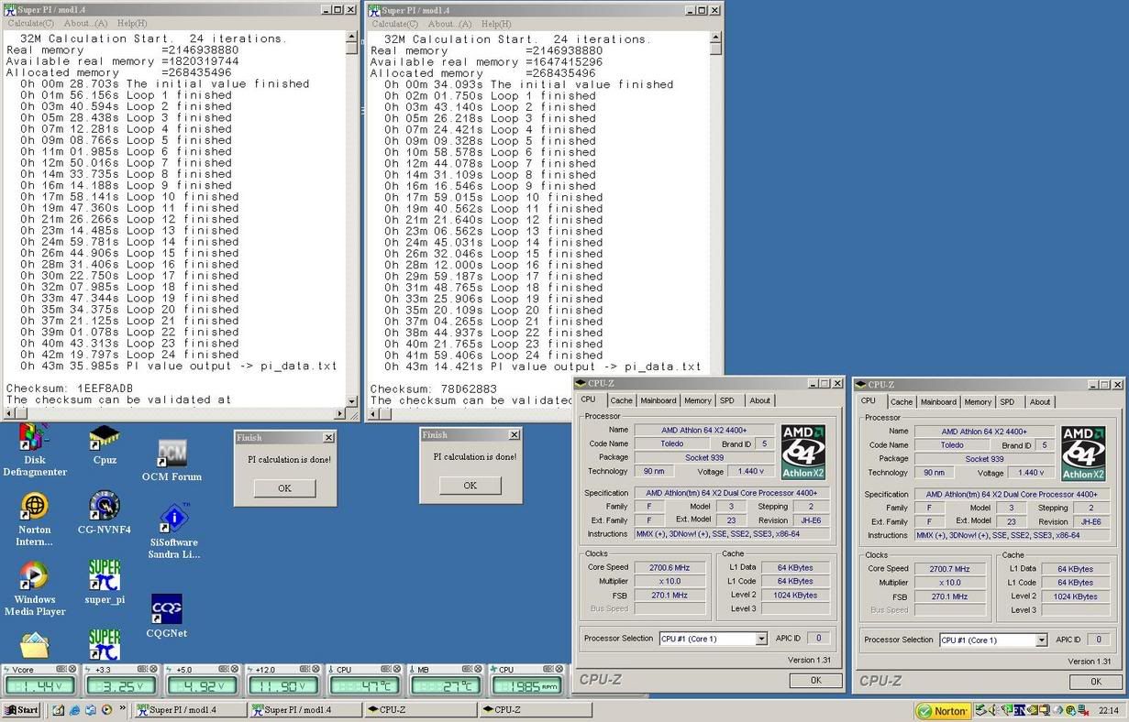The width and height of the screenshot is (1129, 722).
Task: Click the "Available real memory =1820319744" line
Action: [x=123, y=61]
